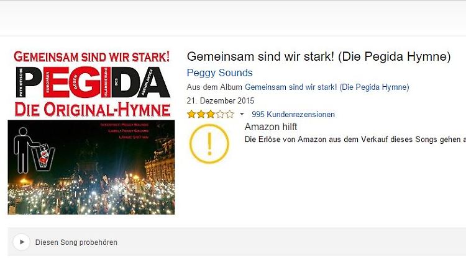Click the trash bin figure icon on cover
Viewport: 466px width, 261px height.
pos(32,150)
